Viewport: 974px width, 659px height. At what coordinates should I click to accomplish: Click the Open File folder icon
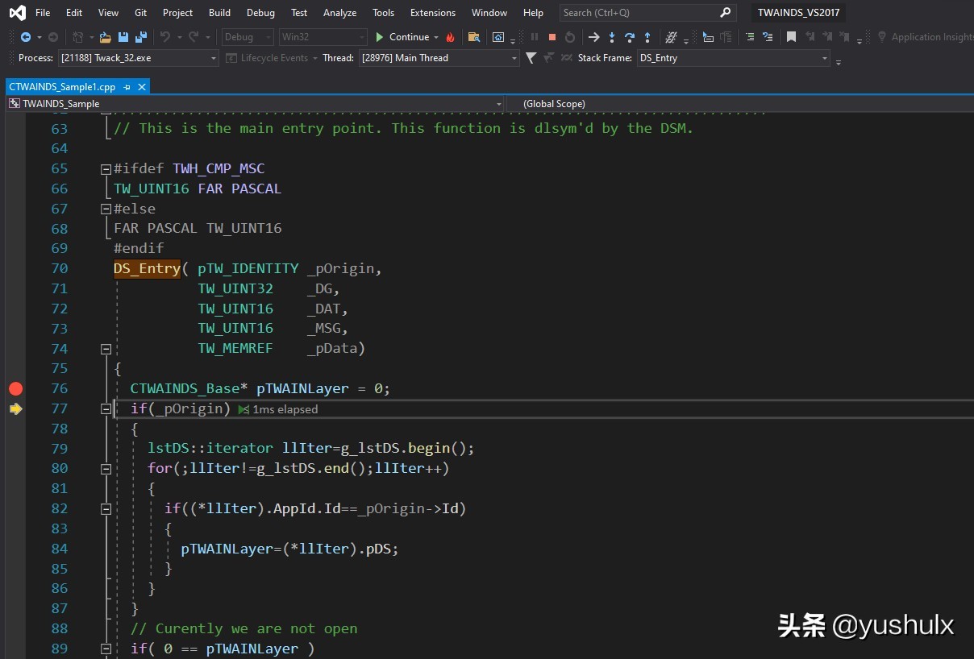point(105,37)
